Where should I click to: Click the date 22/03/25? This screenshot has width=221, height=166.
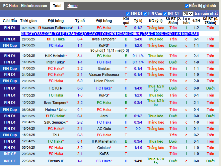[x=28, y=161]
